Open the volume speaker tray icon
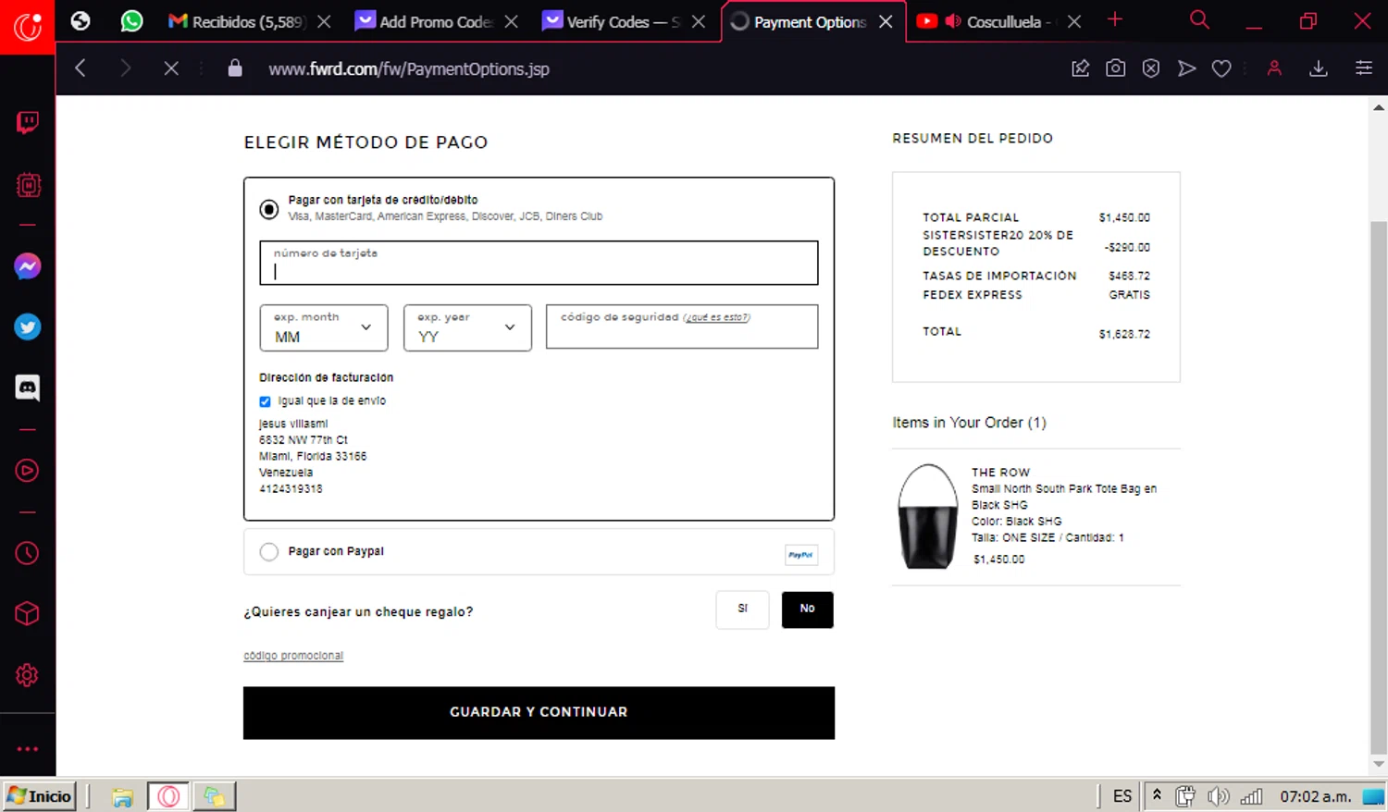This screenshot has width=1388, height=812. 1218,796
